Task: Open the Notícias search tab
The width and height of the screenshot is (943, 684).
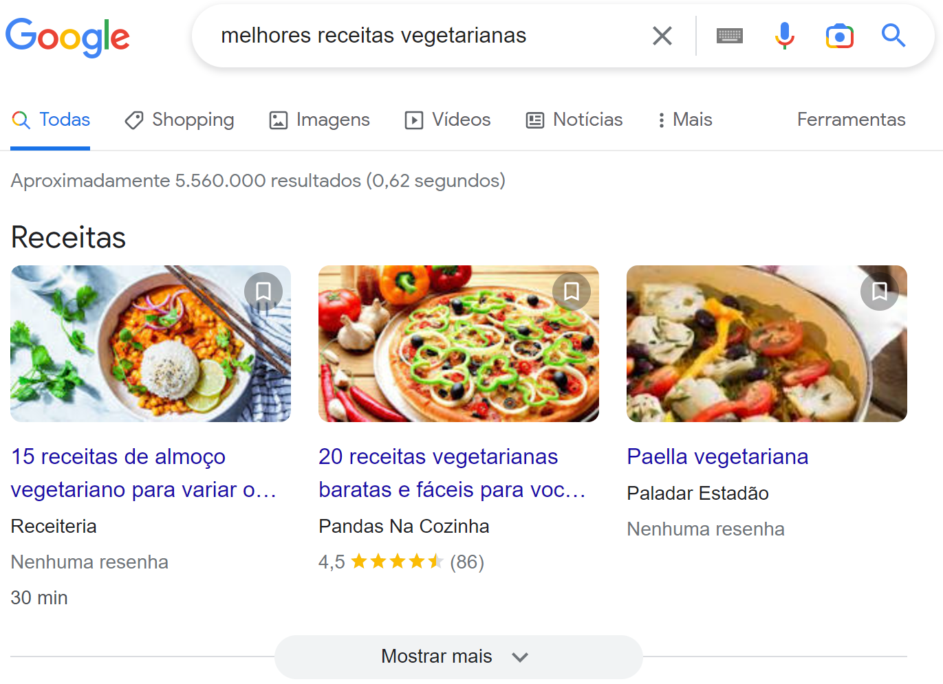Action: coord(574,120)
